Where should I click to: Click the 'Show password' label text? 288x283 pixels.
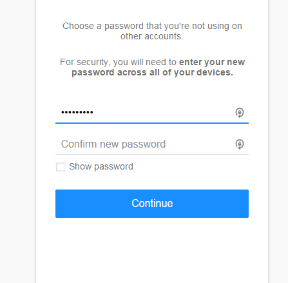click(101, 167)
